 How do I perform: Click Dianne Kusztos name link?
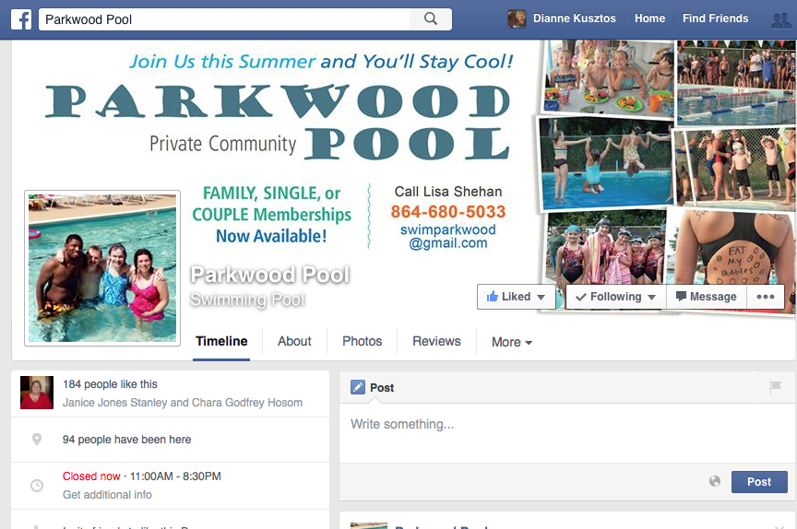click(575, 18)
